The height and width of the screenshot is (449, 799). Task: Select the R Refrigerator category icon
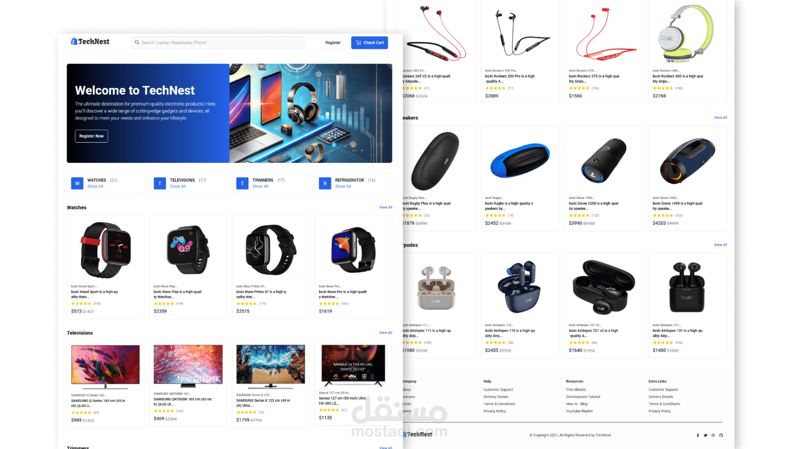(325, 183)
